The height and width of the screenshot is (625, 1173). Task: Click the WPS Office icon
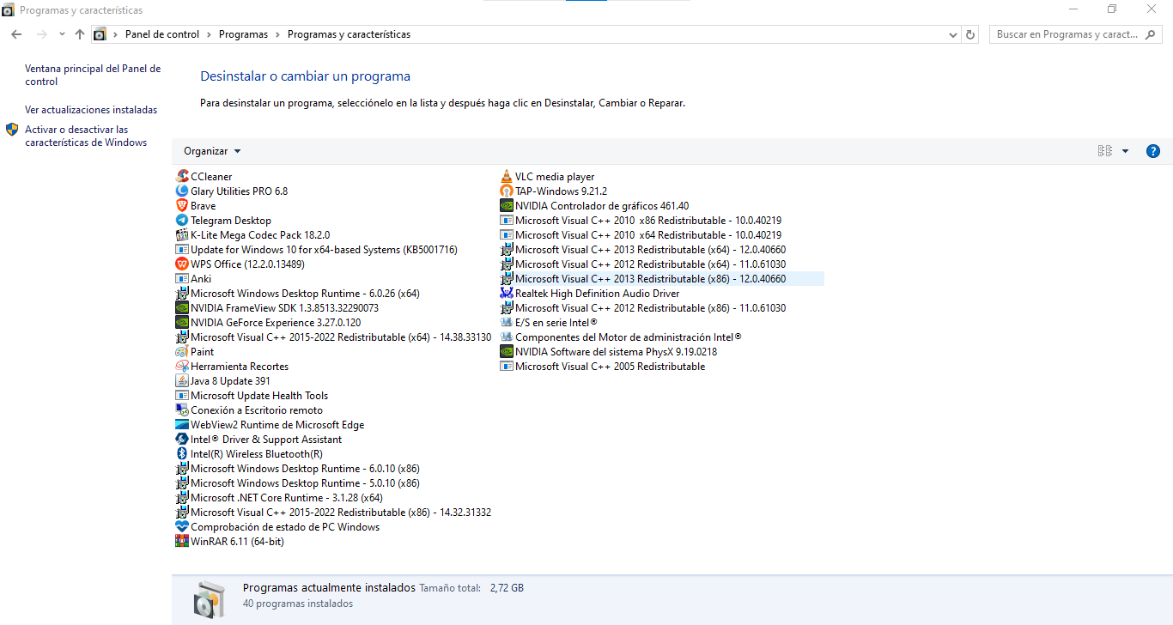182,264
